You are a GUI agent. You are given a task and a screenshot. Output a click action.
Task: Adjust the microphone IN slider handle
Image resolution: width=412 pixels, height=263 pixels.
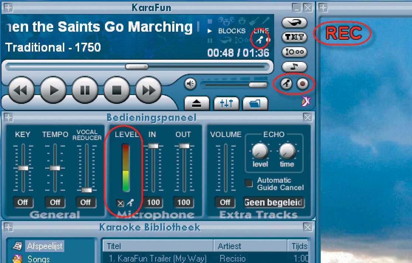click(x=153, y=146)
